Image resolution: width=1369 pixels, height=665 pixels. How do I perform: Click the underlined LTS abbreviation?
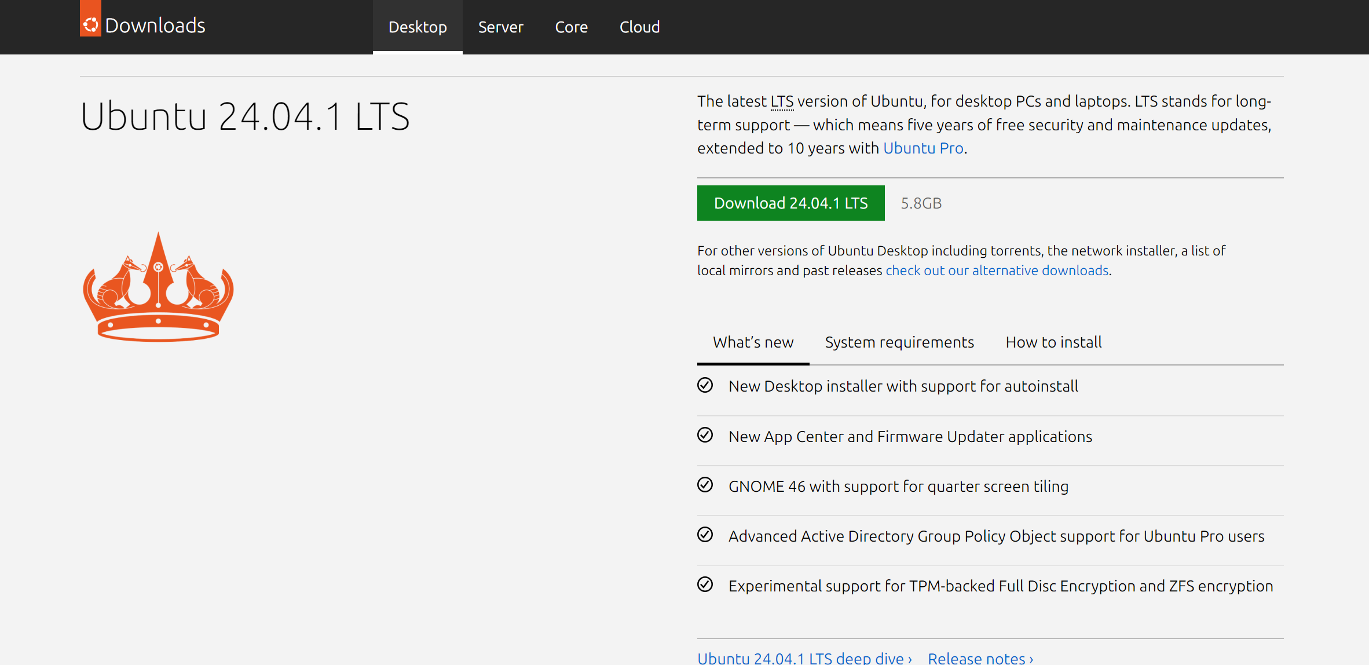[782, 101]
